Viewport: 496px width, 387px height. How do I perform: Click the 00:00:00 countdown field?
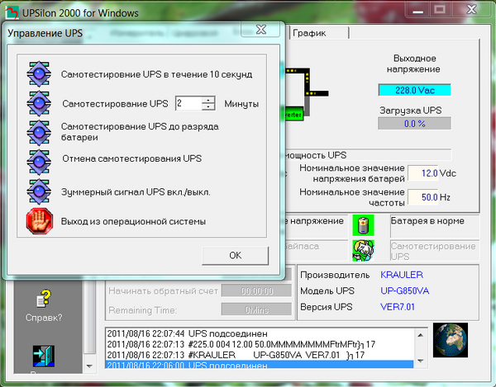(x=256, y=290)
